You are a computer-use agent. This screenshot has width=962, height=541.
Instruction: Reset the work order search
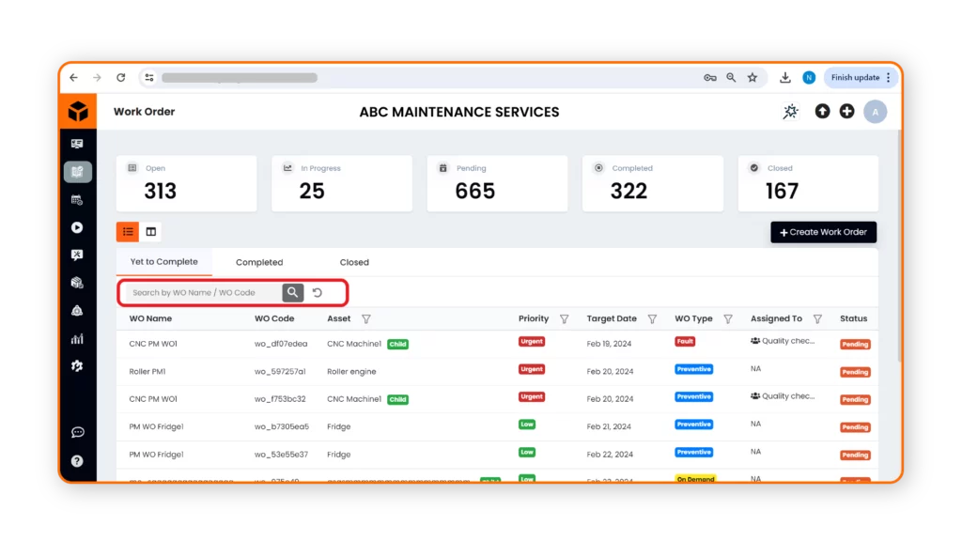click(318, 293)
